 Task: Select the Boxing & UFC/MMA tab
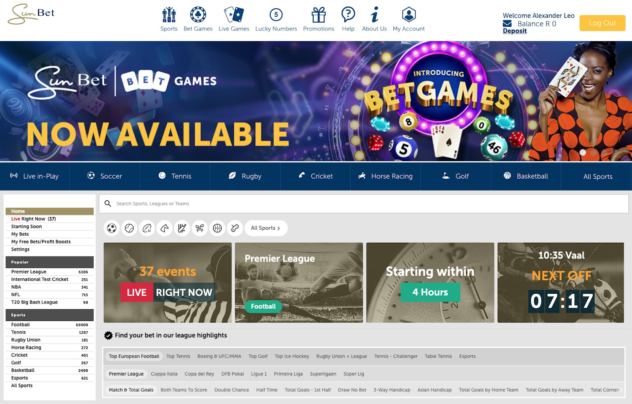click(x=219, y=356)
